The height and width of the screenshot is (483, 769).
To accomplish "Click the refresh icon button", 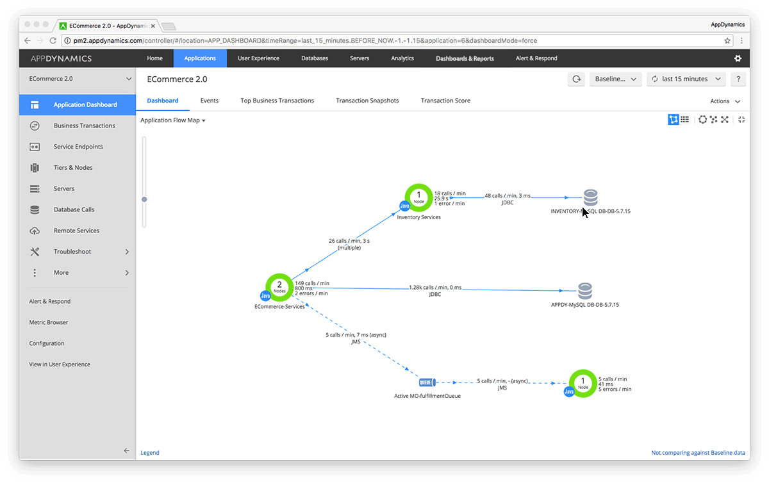I will click(576, 79).
